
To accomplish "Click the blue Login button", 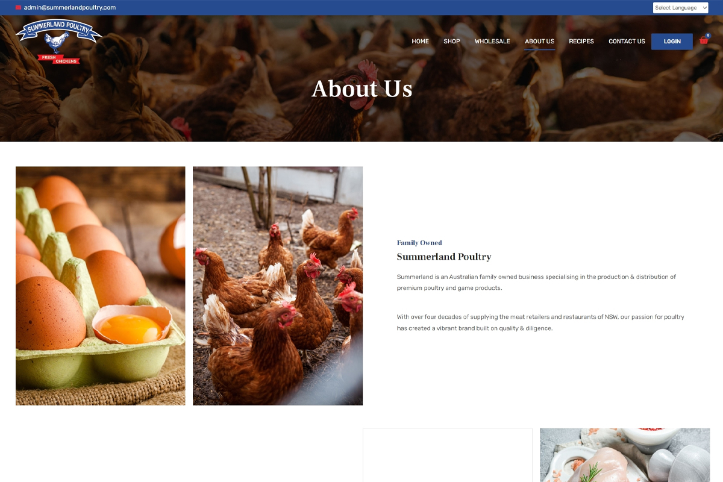I will click(x=672, y=42).
